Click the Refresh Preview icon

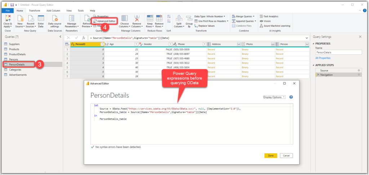tap(86, 18)
